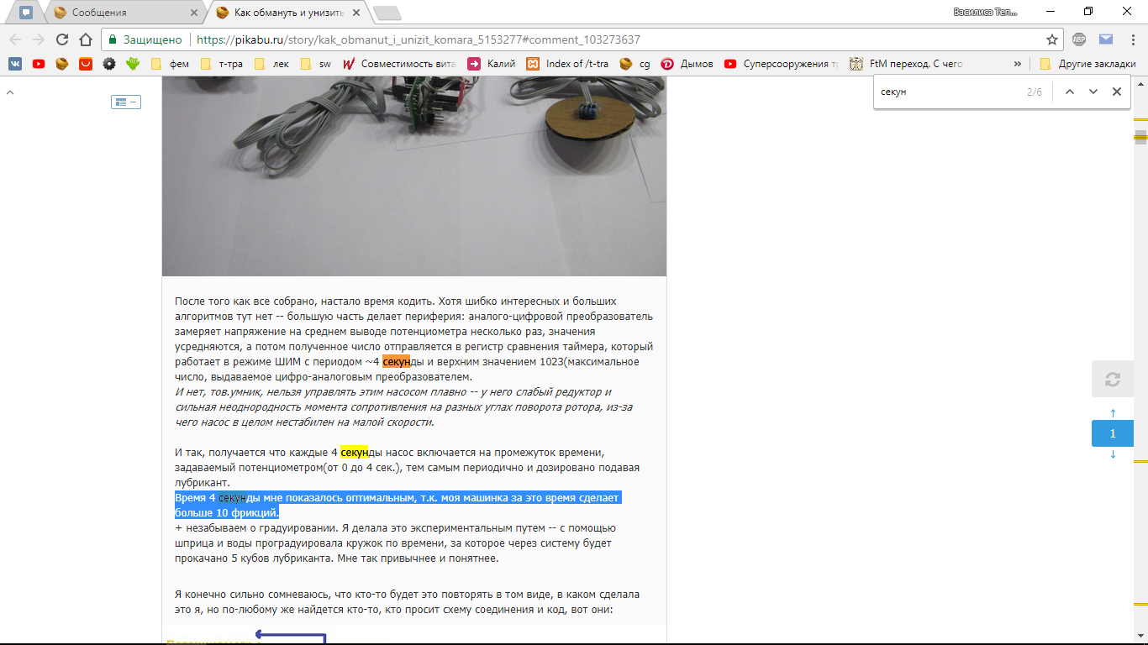Open the Adblock Plus extension
This screenshot has width=1148, height=645.
click(x=1079, y=39)
